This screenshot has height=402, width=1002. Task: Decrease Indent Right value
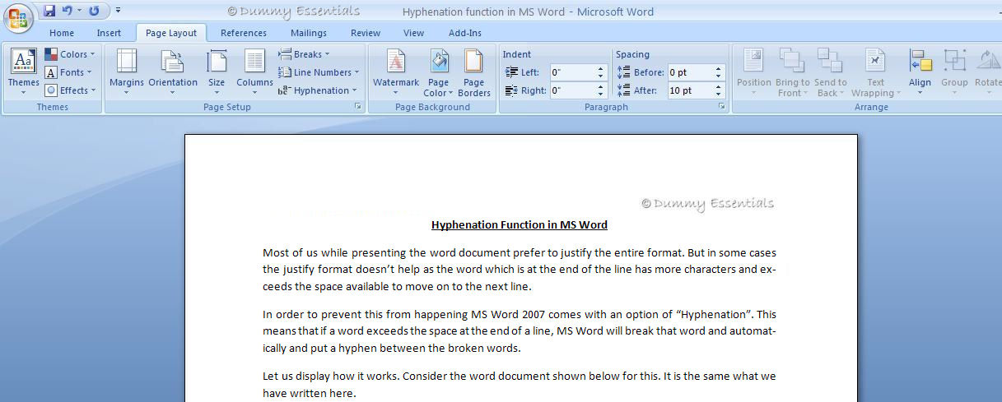click(x=601, y=95)
